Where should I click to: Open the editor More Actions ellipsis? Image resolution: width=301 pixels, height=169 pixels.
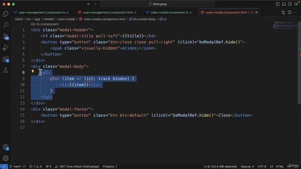point(296,13)
